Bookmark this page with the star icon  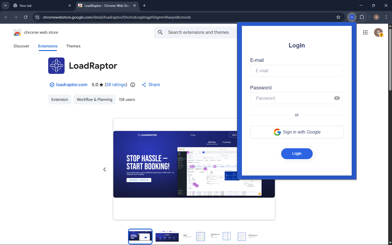click(338, 17)
